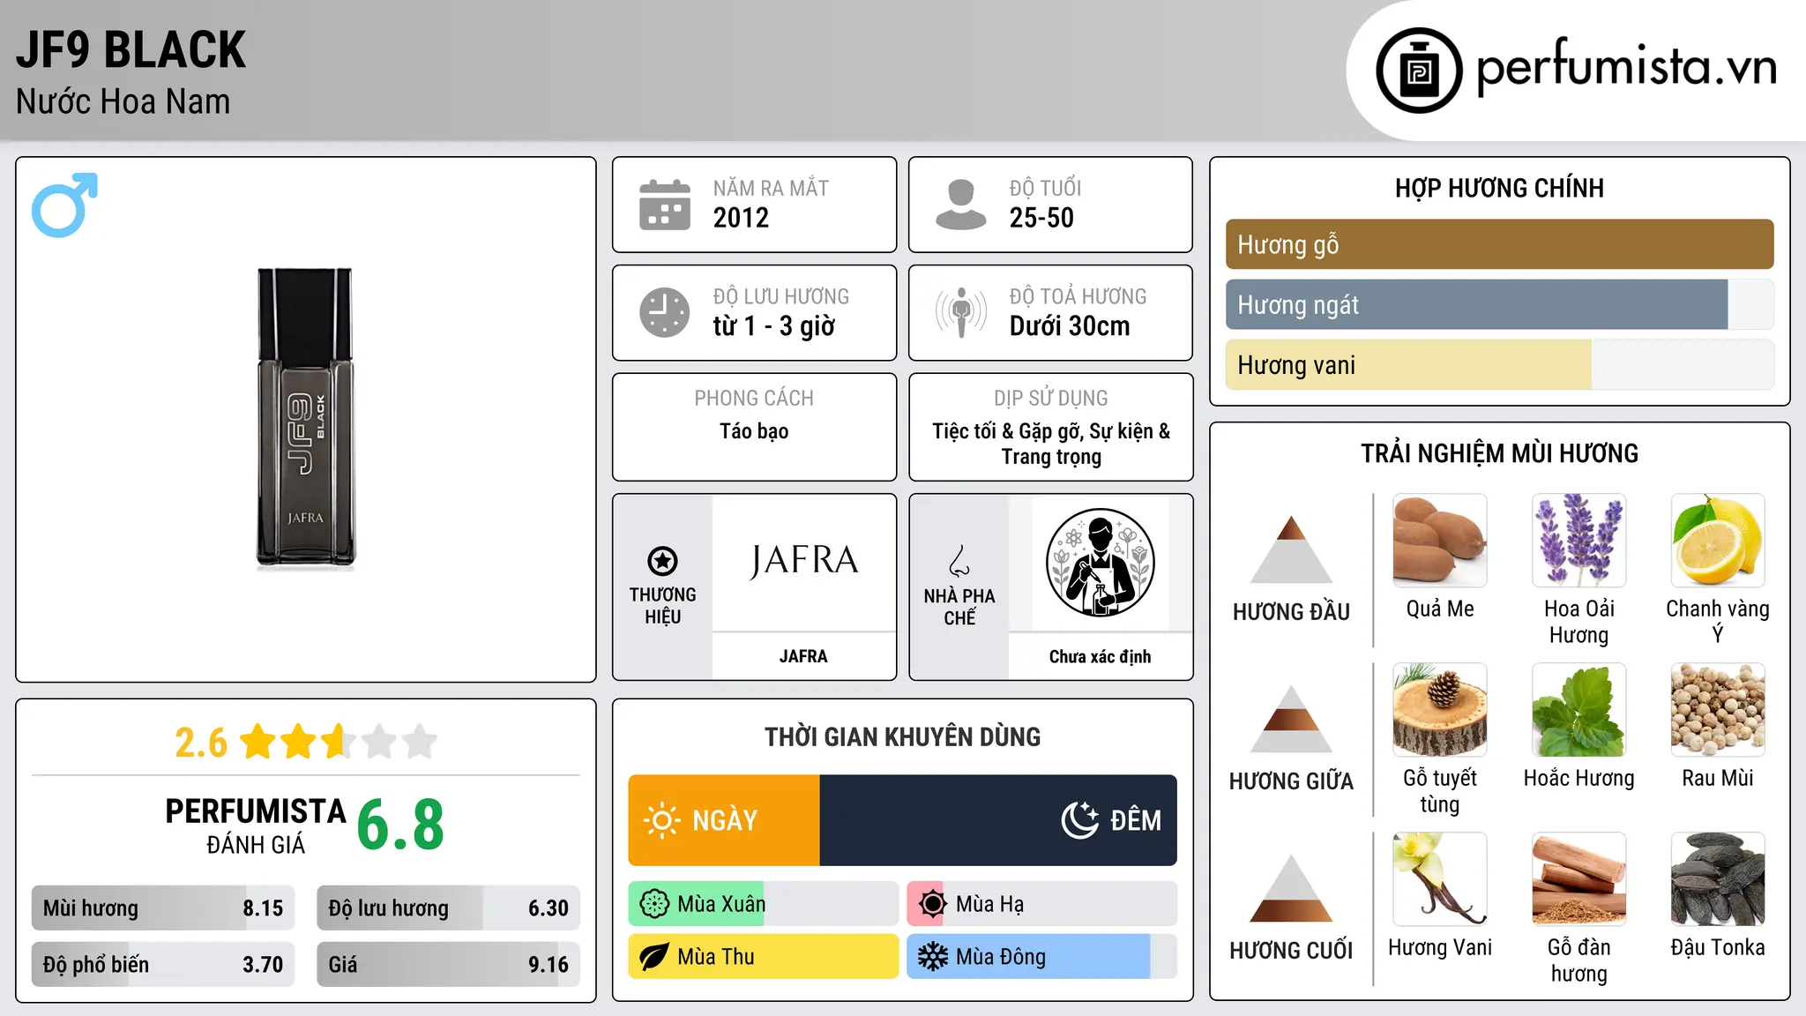Click the Mùa Xuân season bar
The image size is (1806, 1016).
pos(764,904)
